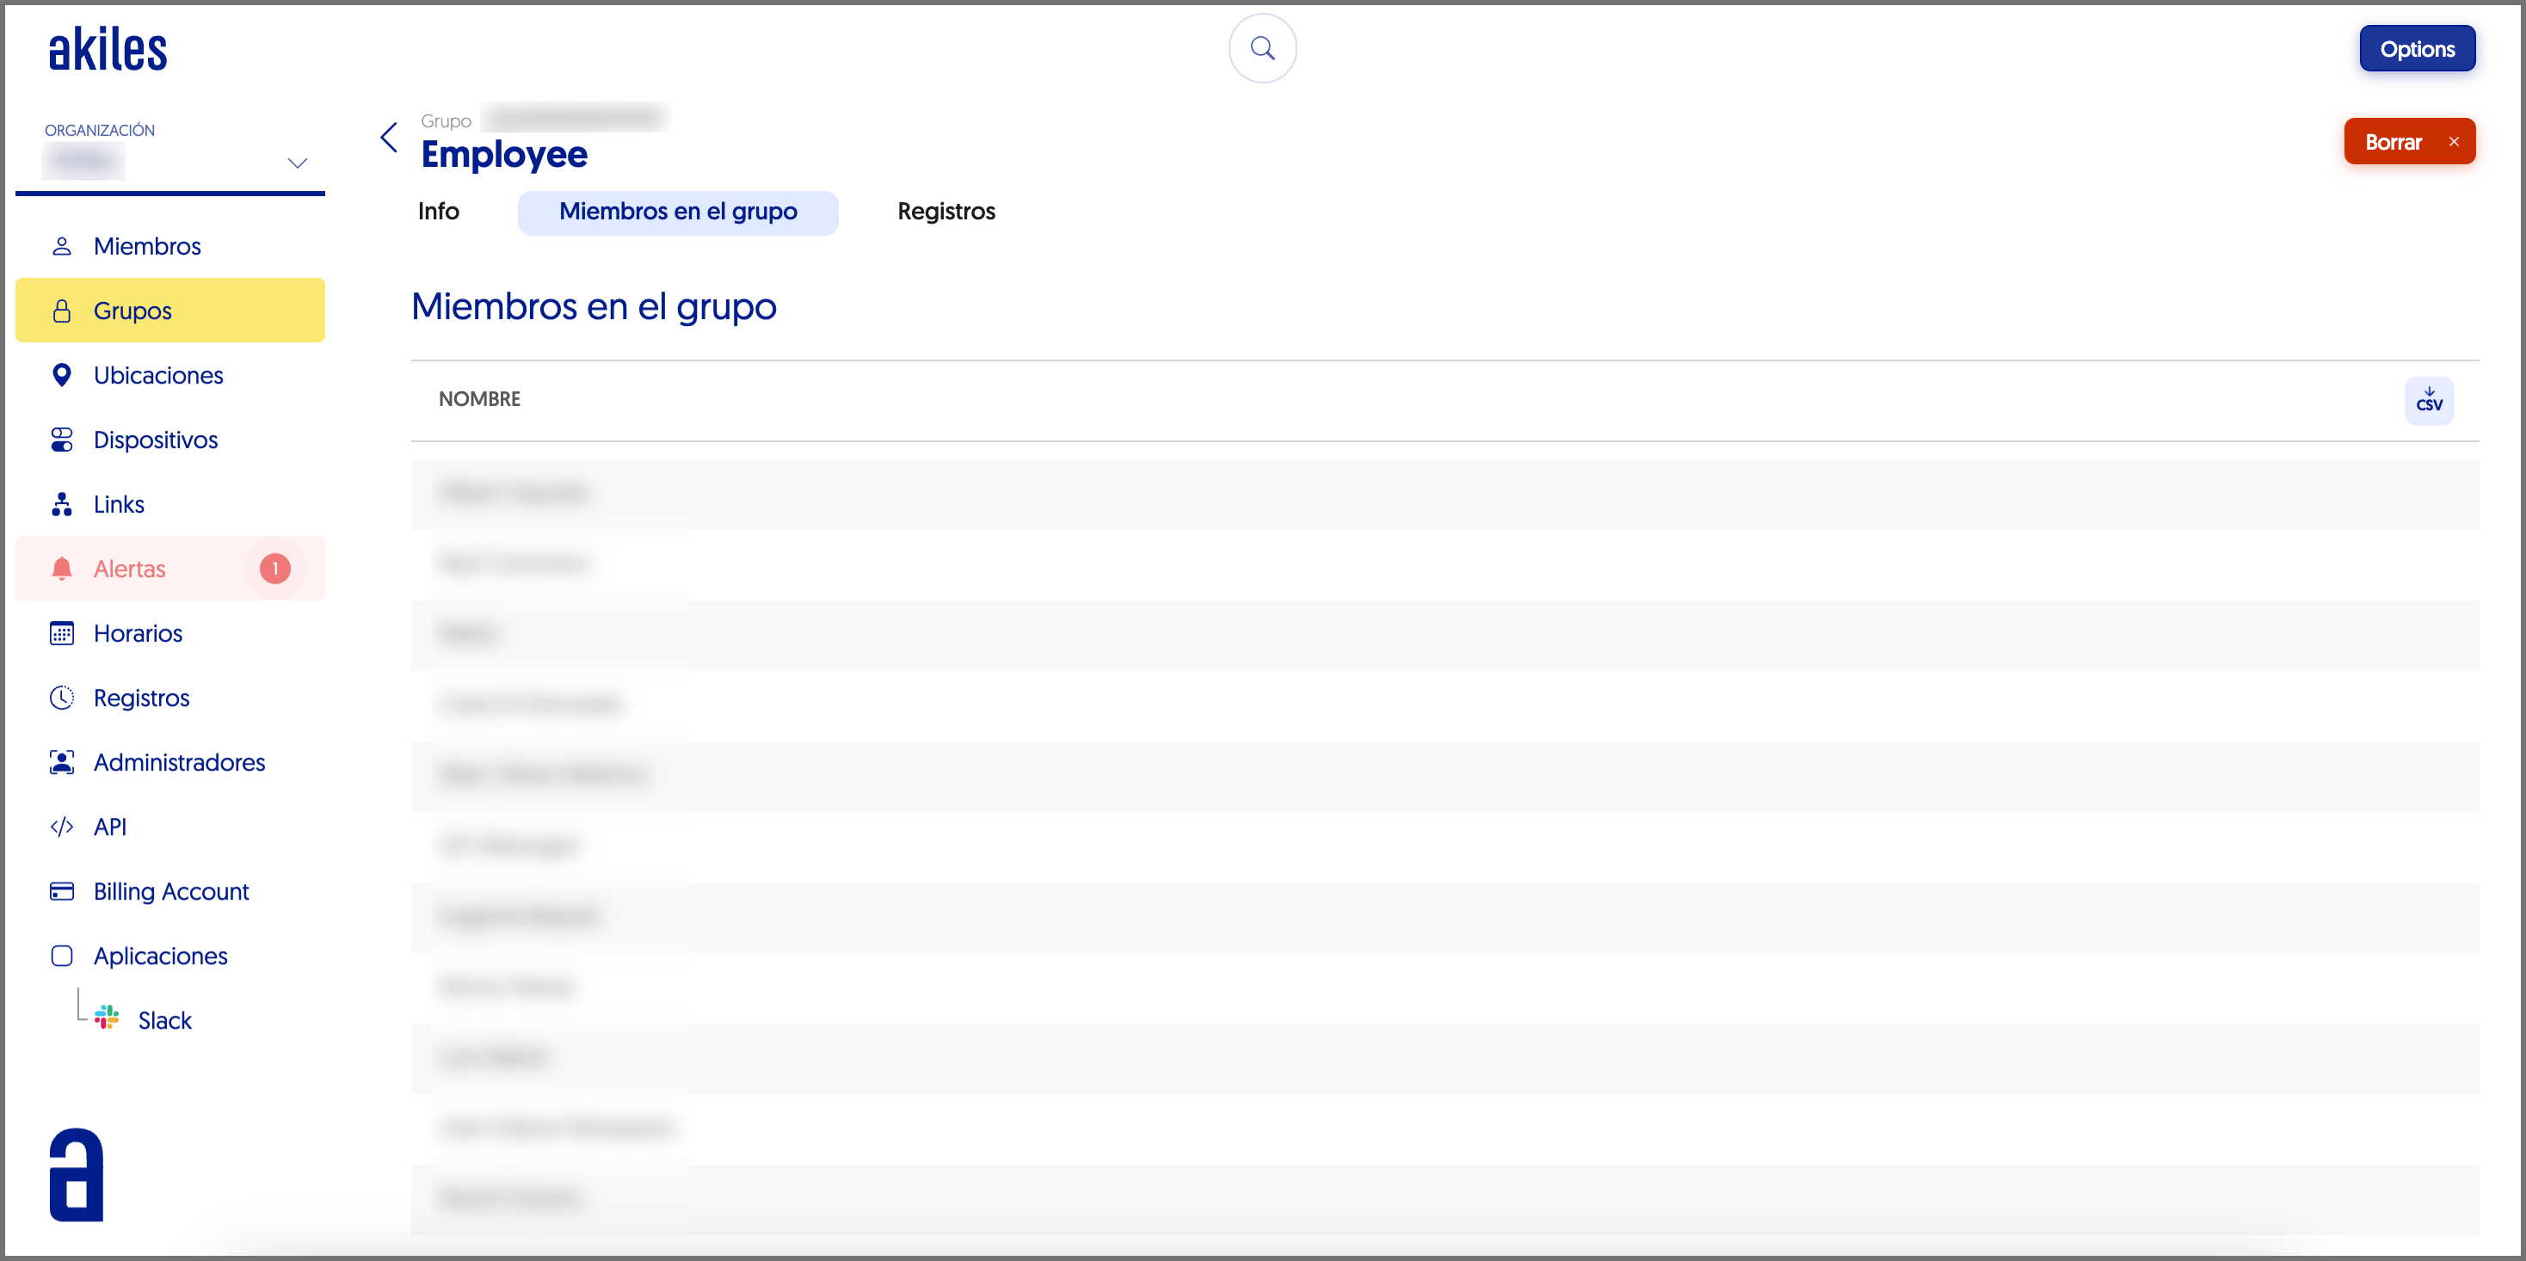This screenshot has height=1261, width=2526.
Task: Open the Options menu button
Action: [x=2416, y=49]
